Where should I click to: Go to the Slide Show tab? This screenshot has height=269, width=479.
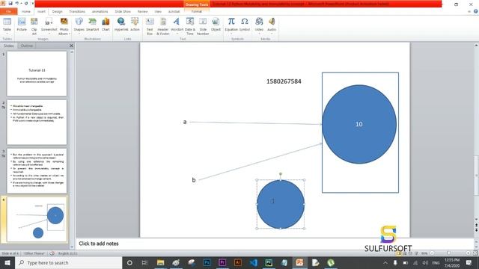(123, 11)
